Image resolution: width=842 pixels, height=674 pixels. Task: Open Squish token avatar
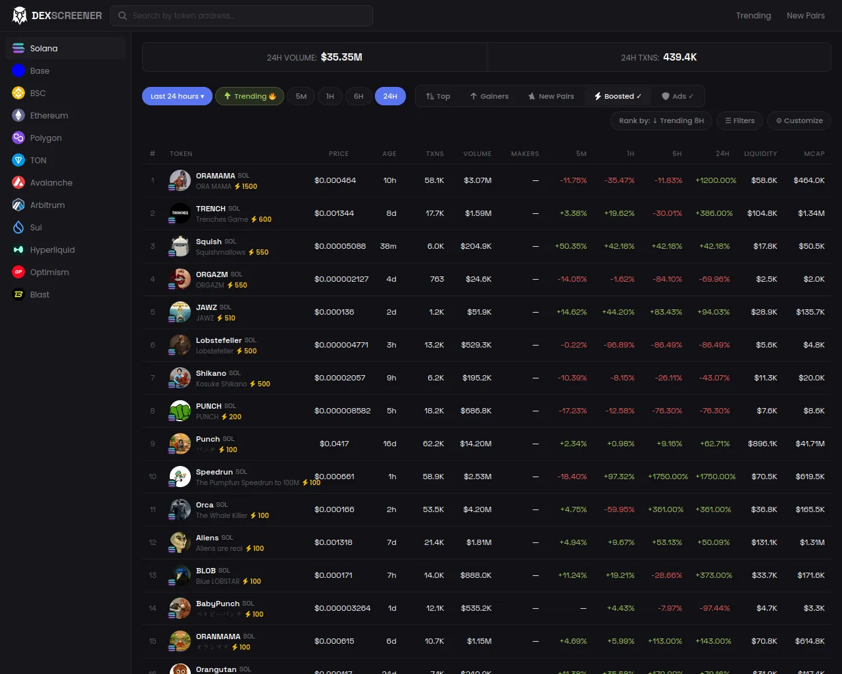[180, 246]
